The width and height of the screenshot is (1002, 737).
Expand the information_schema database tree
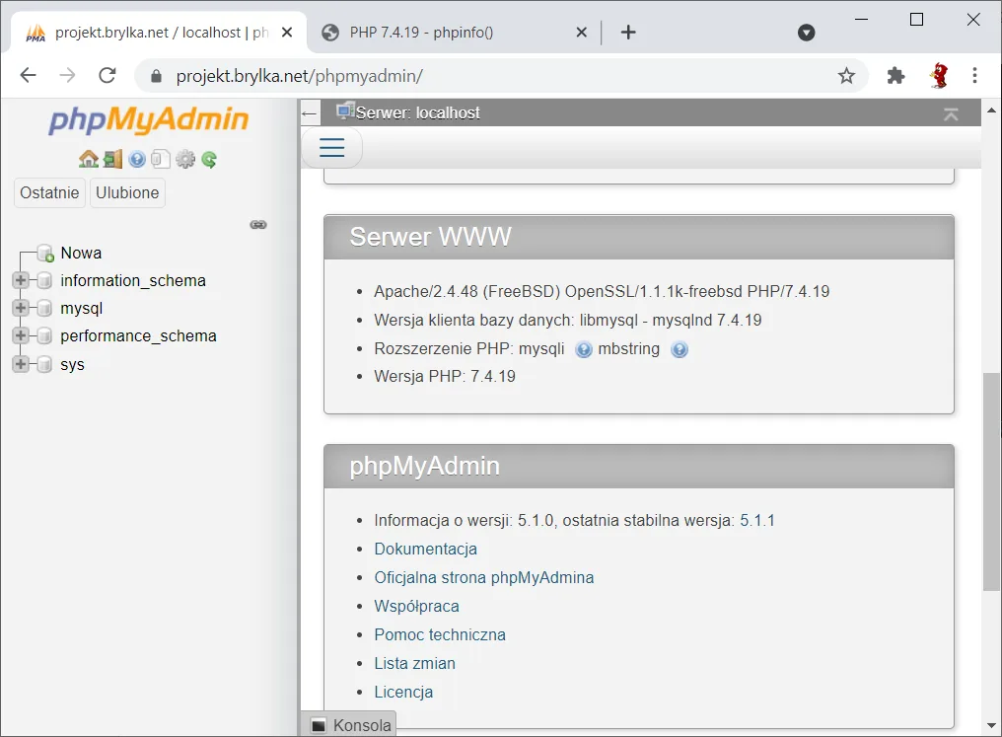[21, 280]
